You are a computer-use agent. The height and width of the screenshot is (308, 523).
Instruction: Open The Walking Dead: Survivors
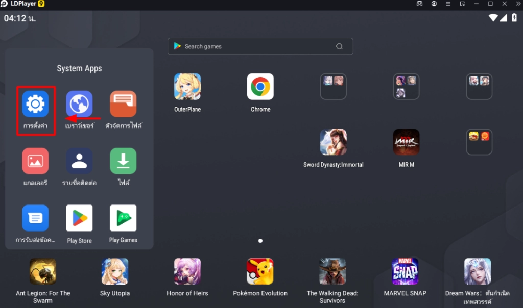pyautogui.click(x=332, y=271)
